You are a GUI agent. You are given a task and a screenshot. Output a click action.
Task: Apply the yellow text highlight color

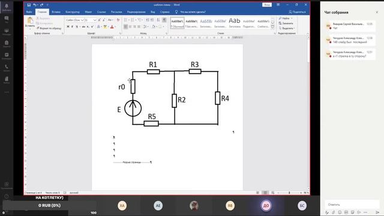[x=105, y=26]
